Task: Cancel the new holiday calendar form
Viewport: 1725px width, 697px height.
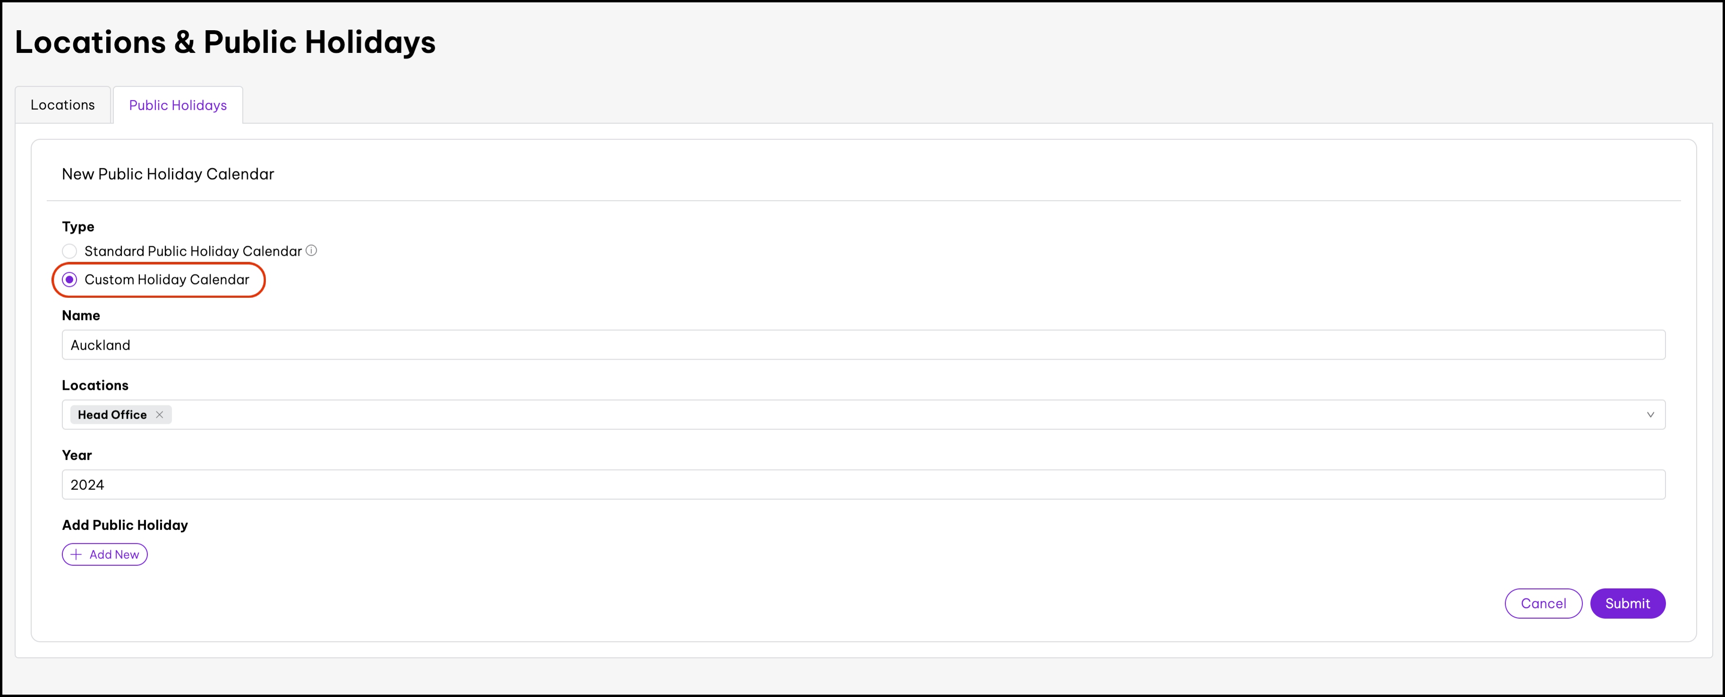Action: click(1543, 604)
